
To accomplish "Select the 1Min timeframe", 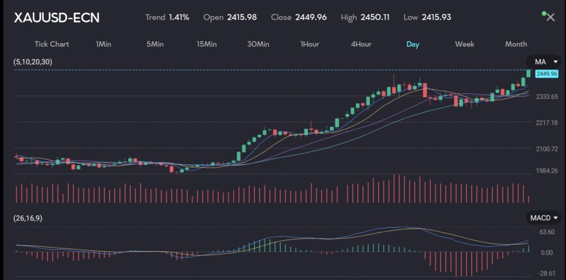I will click(x=104, y=44).
